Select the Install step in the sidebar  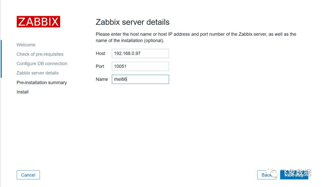23,92
